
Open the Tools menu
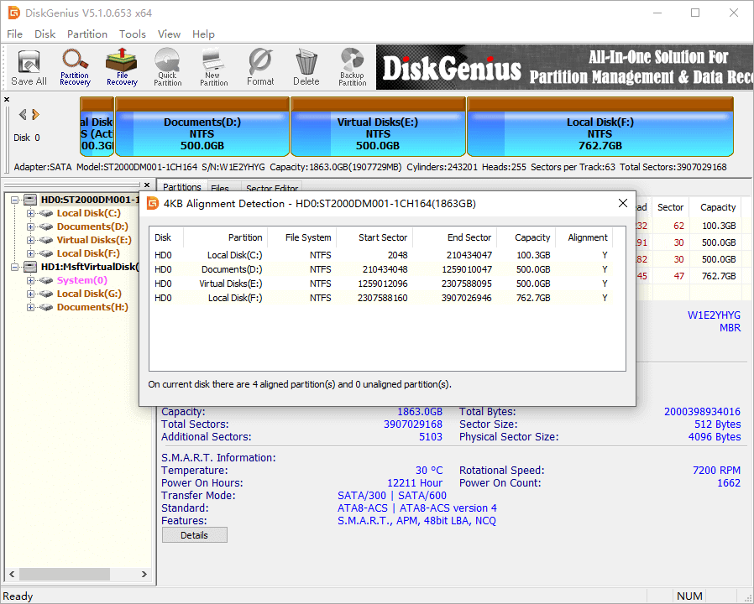[x=133, y=34]
